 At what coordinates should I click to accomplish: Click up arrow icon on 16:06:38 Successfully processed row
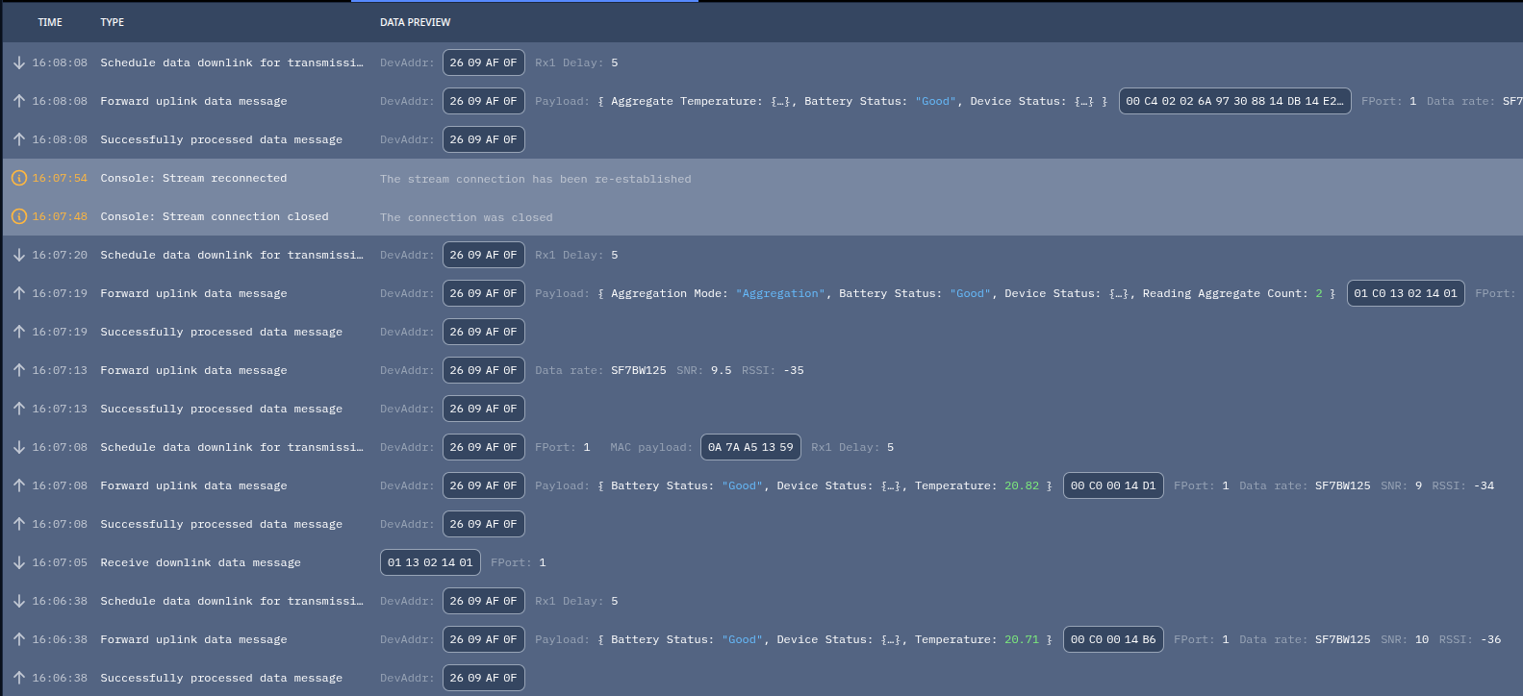tap(18, 678)
